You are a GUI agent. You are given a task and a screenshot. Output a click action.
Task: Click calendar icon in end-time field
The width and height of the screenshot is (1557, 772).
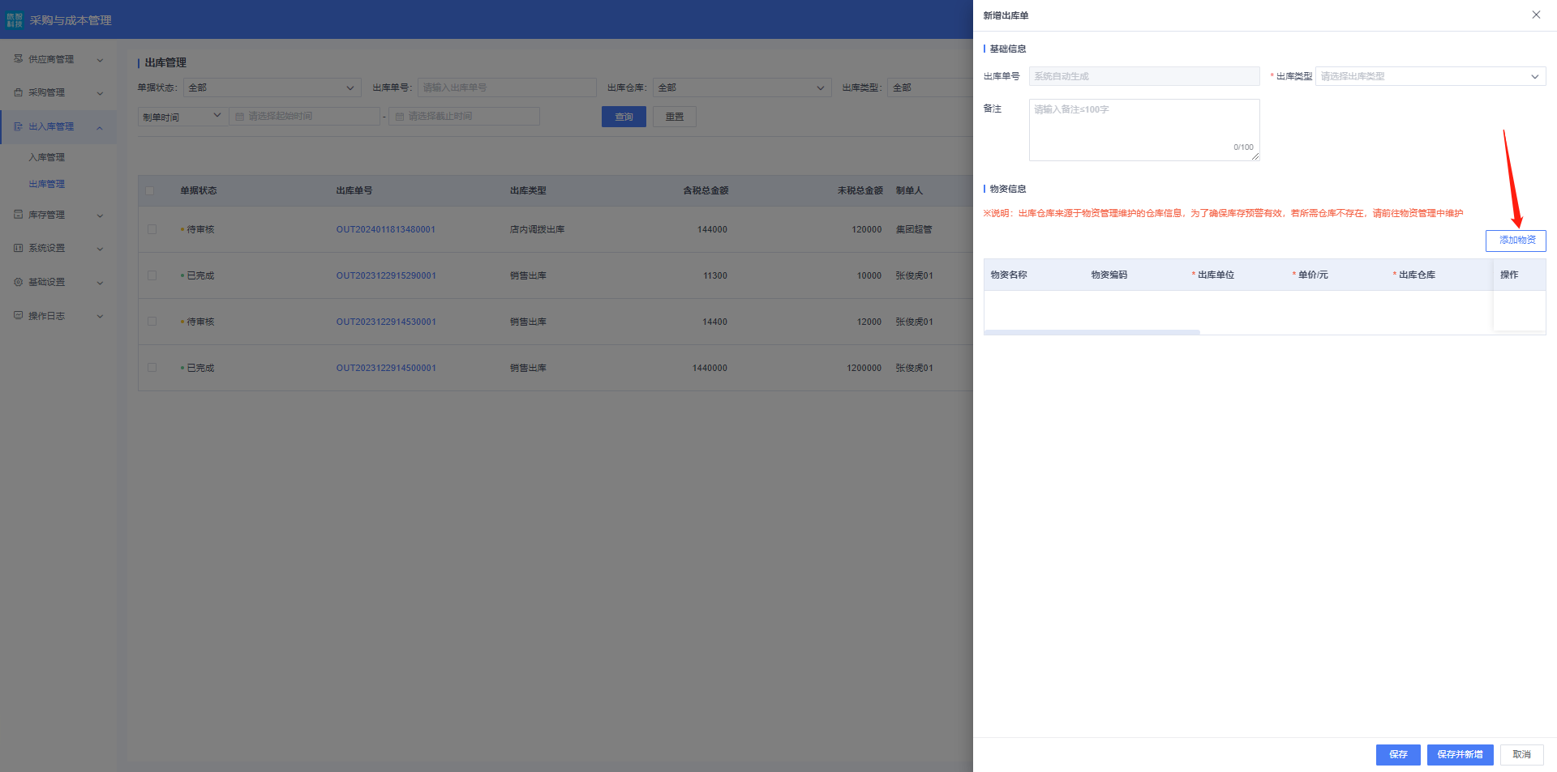click(399, 117)
